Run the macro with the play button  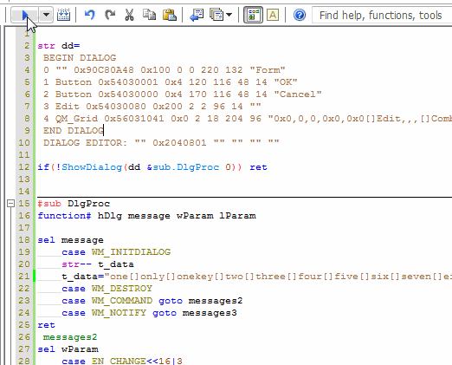coord(25,15)
